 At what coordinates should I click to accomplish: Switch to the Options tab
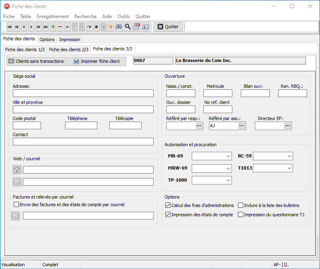coord(47,39)
